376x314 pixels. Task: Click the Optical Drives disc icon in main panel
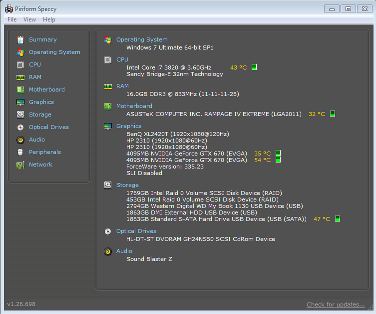coord(108,231)
